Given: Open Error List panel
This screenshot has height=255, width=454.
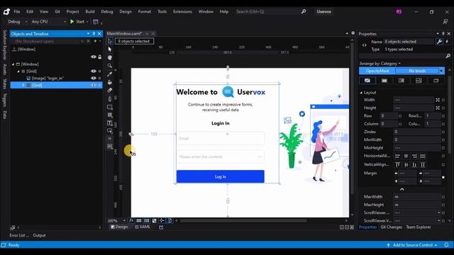Looking at the screenshot, I should click(x=19, y=235).
